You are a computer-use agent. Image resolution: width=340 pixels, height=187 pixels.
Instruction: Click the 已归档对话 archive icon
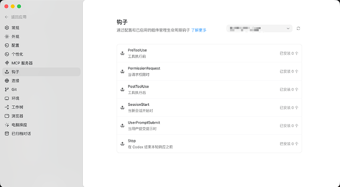pos(7,133)
